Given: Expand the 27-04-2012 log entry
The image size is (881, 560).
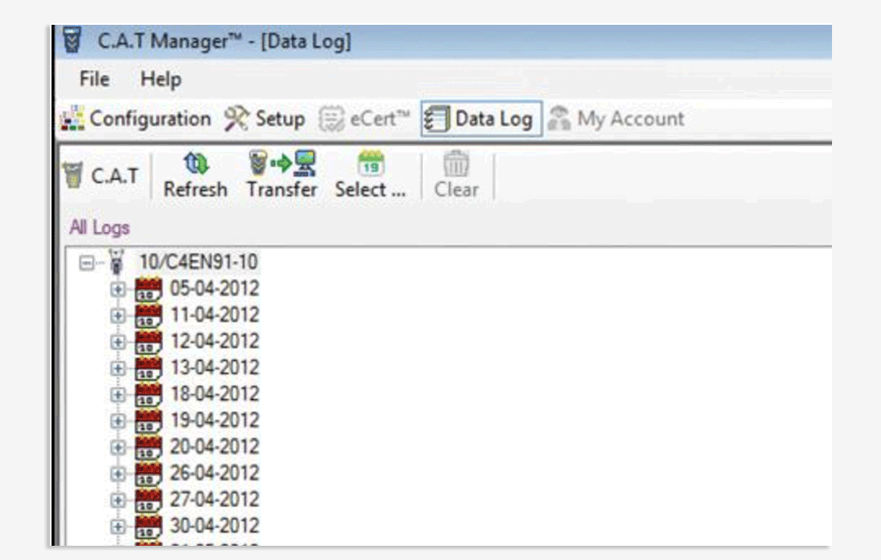Looking at the screenshot, I should [118, 500].
